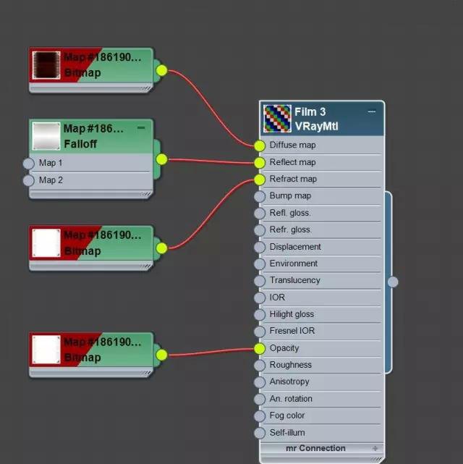
Task: Expand the mr Connection rollout
Action: [x=375, y=448]
